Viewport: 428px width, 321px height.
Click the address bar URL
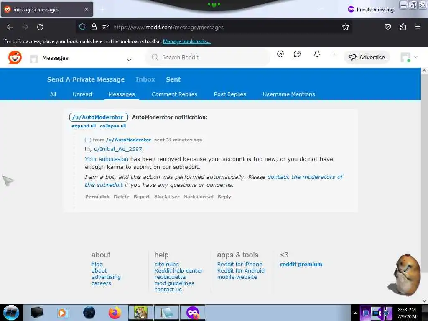168,27
